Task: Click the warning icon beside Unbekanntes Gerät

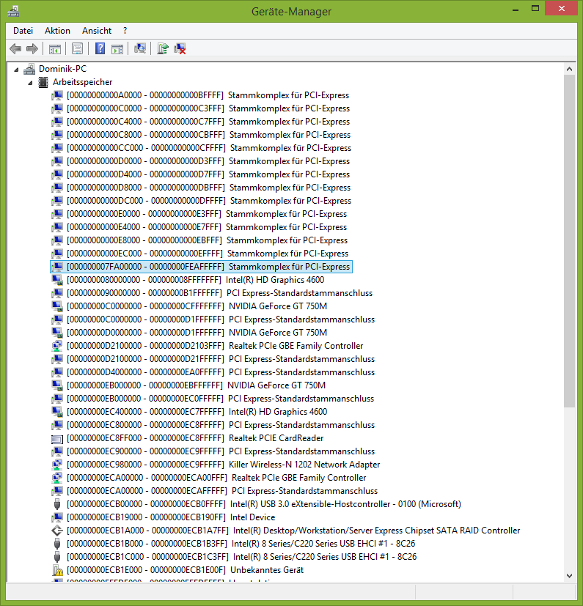Action: (57, 570)
